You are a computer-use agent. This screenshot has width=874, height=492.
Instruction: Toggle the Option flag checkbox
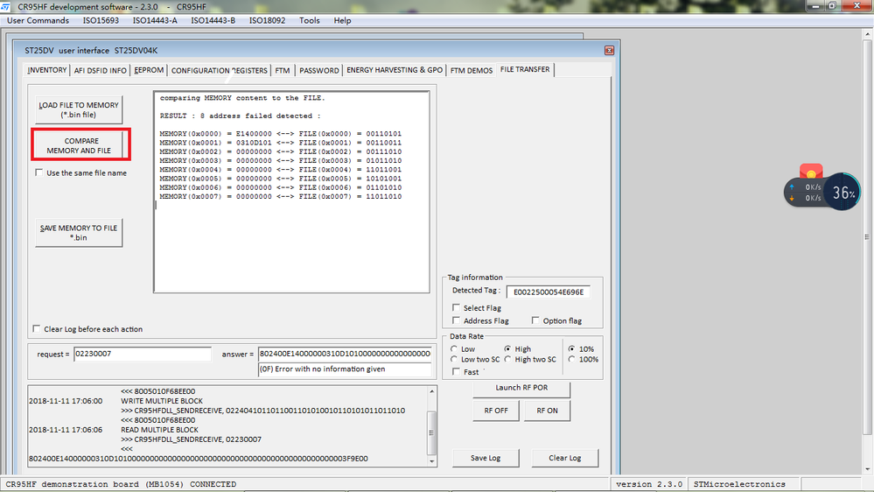(x=535, y=320)
